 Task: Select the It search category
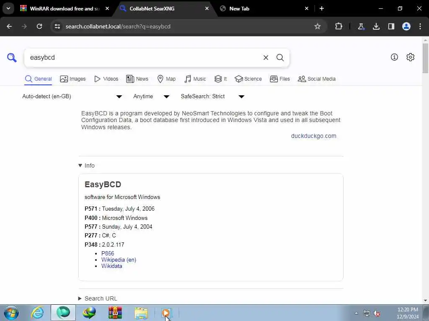click(220, 79)
